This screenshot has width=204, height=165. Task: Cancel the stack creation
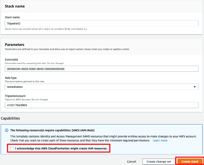(132, 162)
